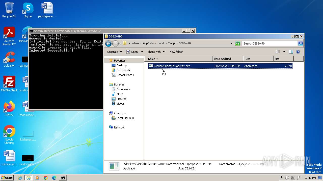The height and width of the screenshot is (181, 323).
Task: Click the Explorer Forward navigation arrow
Action: pyautogui.click(x=115, y=43)
